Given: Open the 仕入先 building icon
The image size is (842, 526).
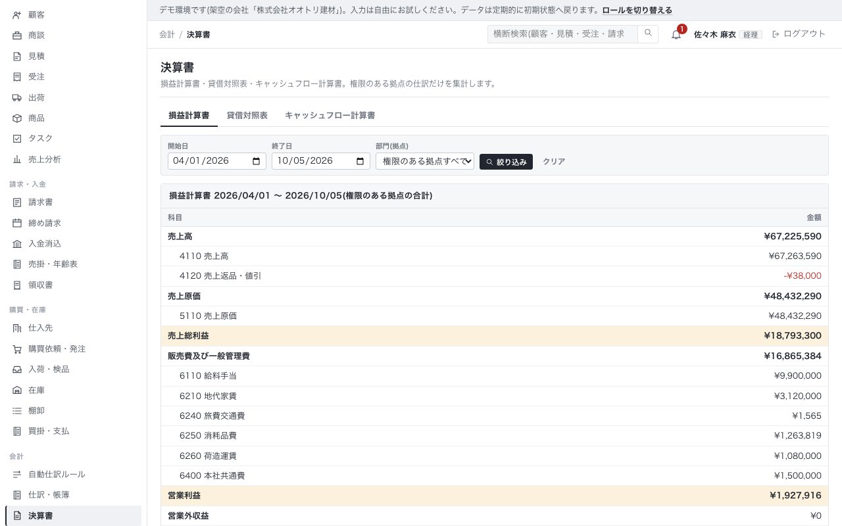Looking at the screenshot, I should pos(17,328).
